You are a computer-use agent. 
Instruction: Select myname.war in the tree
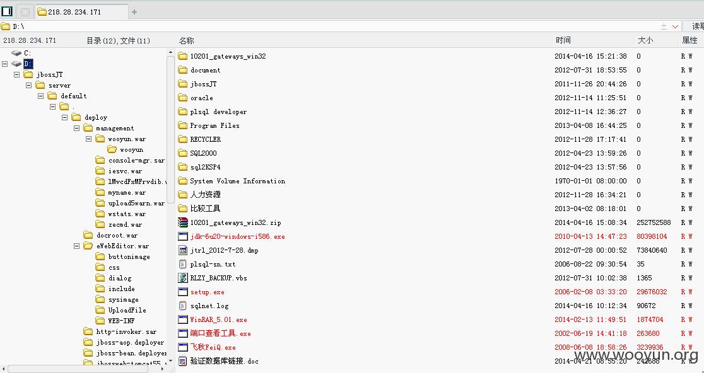point(127,193)
